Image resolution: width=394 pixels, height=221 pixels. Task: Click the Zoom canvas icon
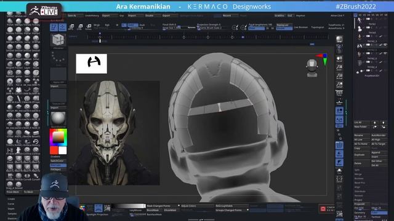click(339, 68)
